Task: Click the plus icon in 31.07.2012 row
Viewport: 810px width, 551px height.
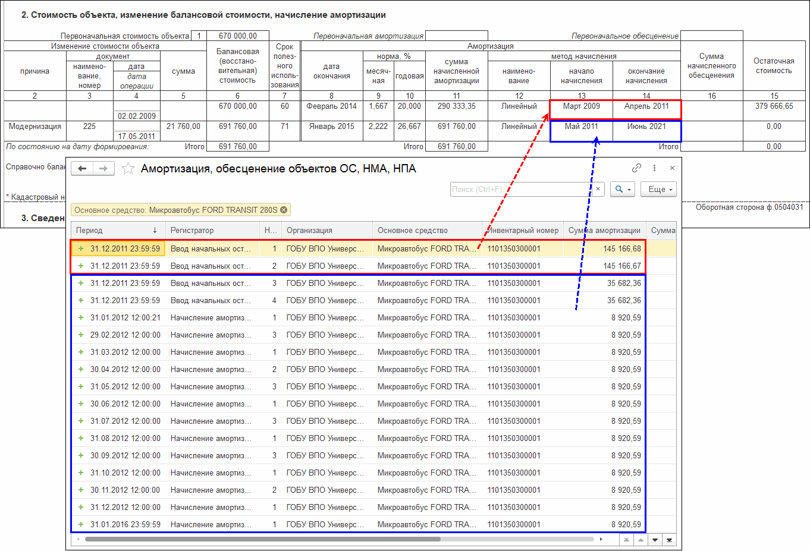Action: tap(81, 421)
